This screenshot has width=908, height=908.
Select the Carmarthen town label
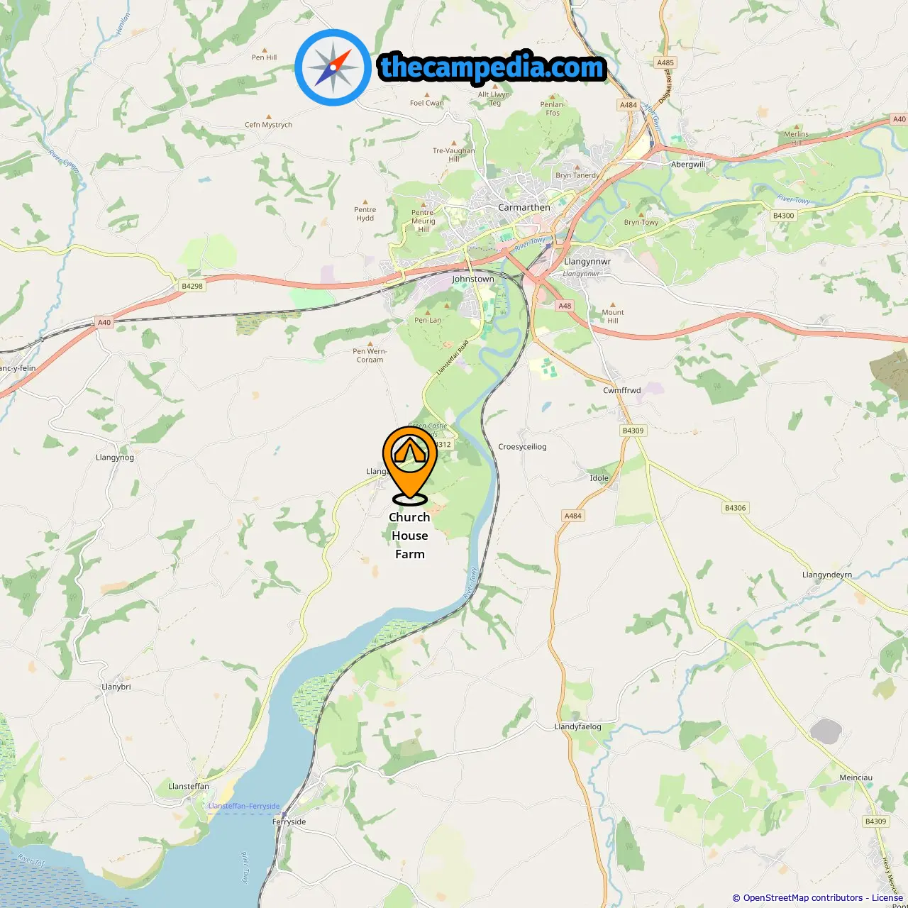(524, 207)
